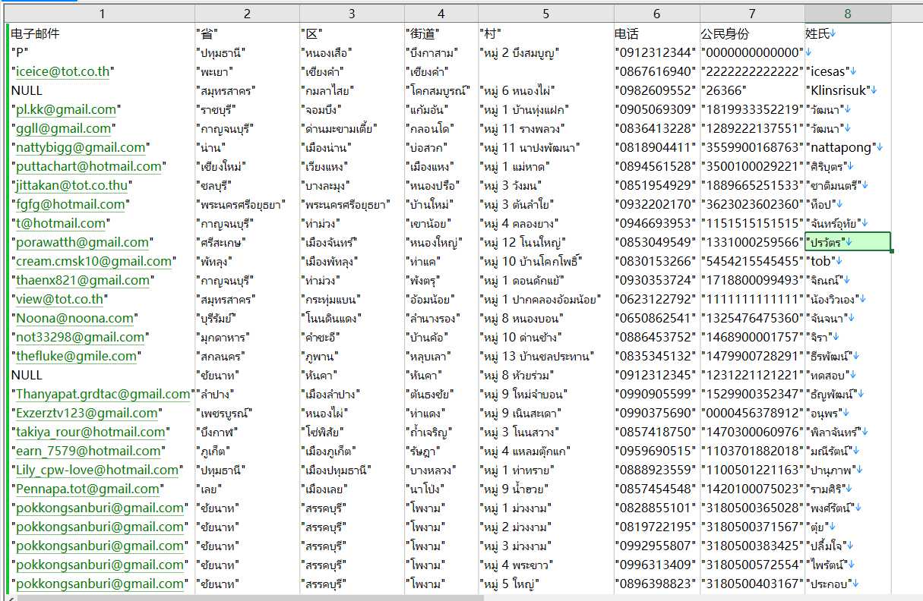Select cell with phone "0853049549"
The width and height of the screenshot is (923, 601).
pyautogui.click(x=656, y=242)
